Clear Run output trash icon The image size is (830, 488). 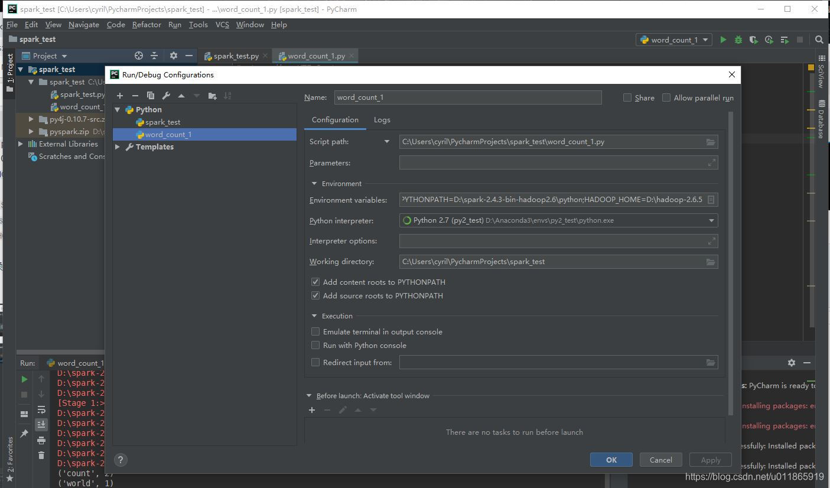(41, 455)
